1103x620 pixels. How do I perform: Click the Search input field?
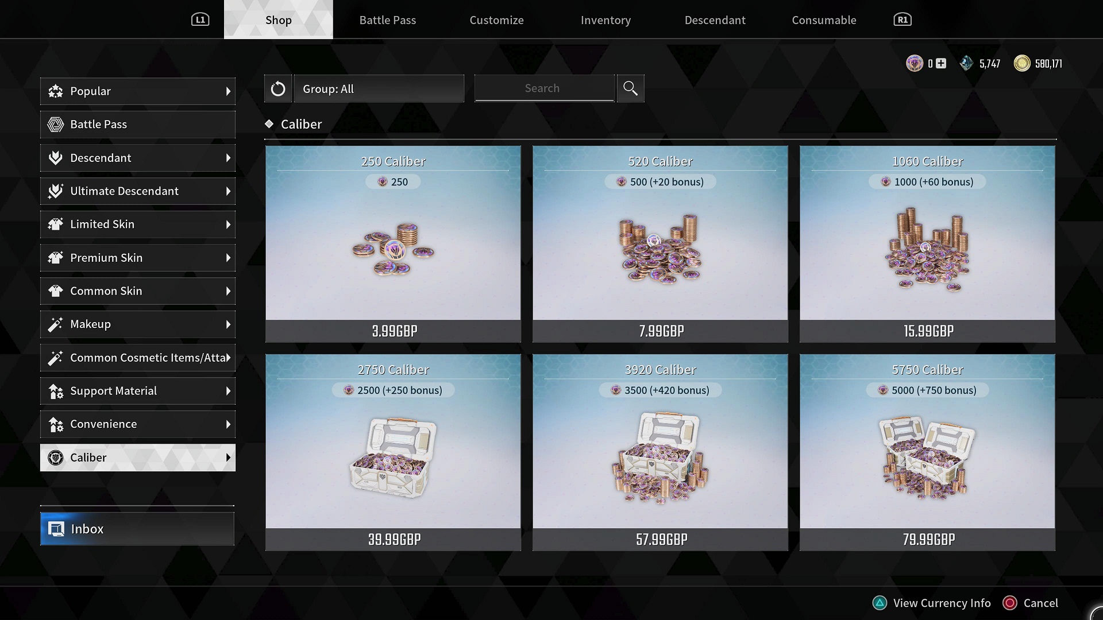(x=542, y=88)
